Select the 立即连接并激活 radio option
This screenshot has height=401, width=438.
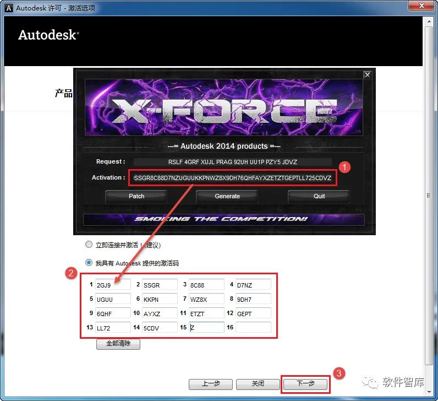click(89, 245)
